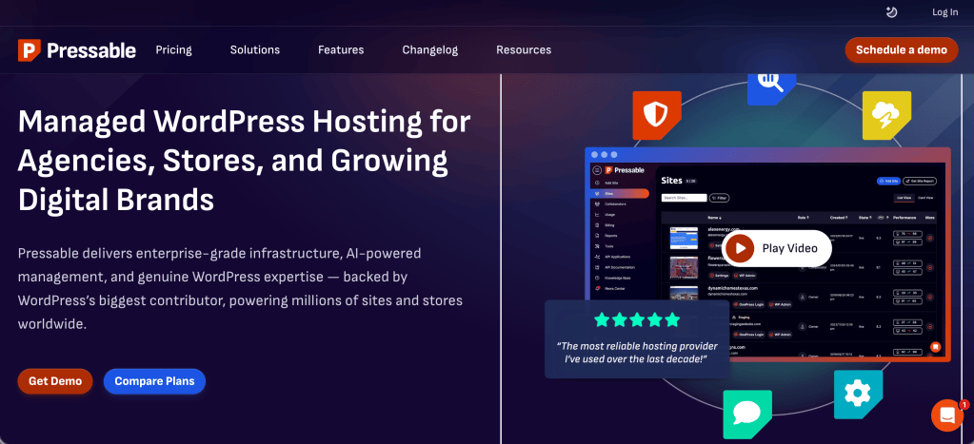Switch to List View tab in preview
The height and width of the screenshot is (444, 974).
click(904, 198)
